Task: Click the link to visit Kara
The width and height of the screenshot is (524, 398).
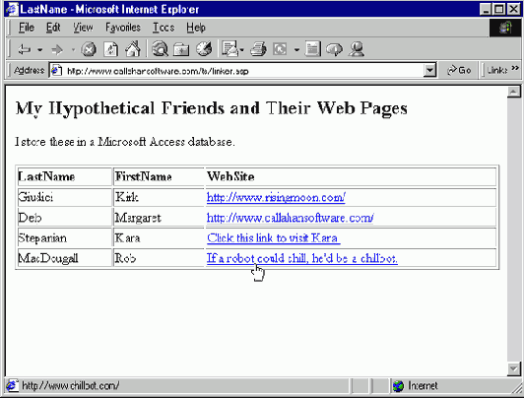Action: [274, 238]
